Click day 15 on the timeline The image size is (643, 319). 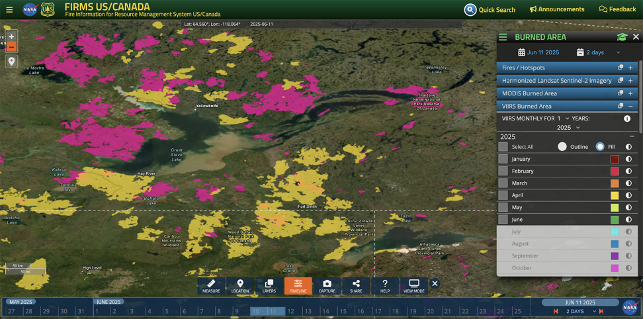pos(343,311)
